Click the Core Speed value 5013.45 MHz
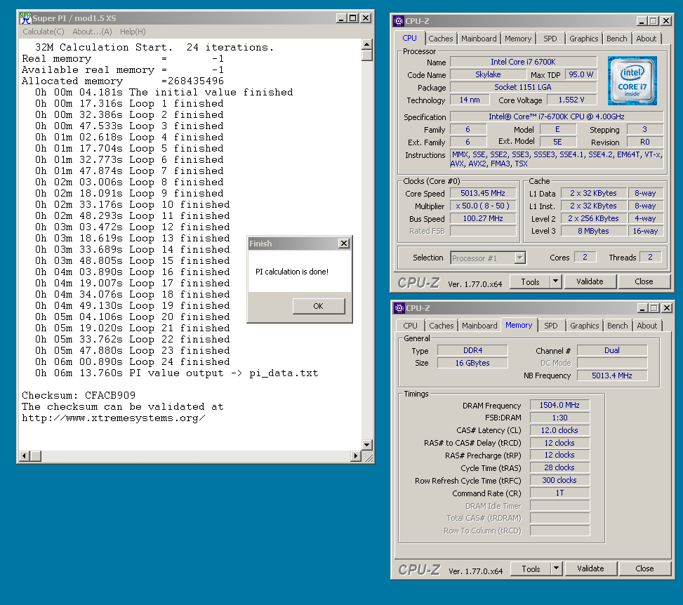This screenshot has height=605, width=683. point(483,193)
